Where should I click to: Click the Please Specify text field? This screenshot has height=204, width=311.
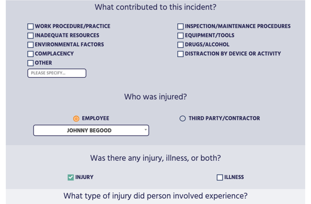click(57, 73)
